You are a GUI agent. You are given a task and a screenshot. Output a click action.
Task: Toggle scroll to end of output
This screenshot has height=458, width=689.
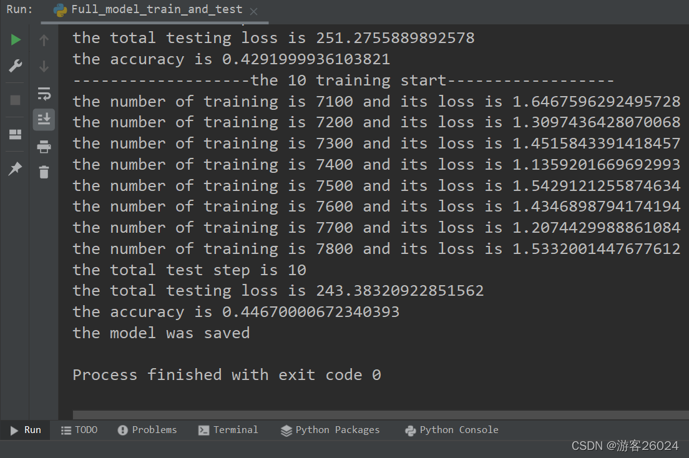44,120
